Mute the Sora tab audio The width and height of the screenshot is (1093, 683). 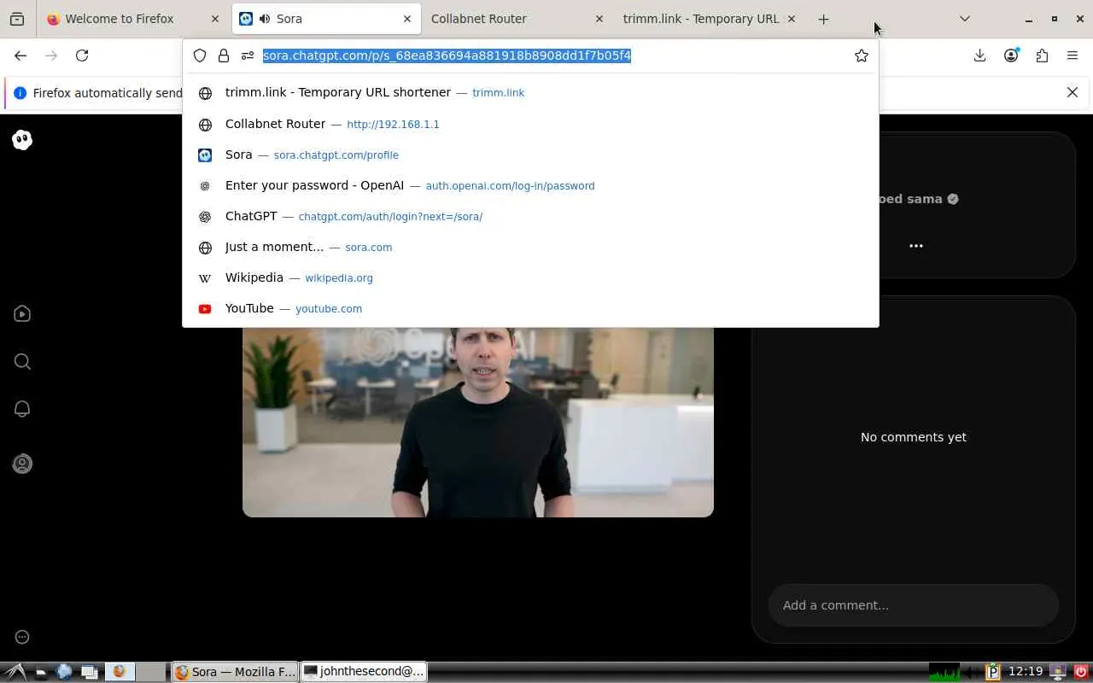(264, 19)
